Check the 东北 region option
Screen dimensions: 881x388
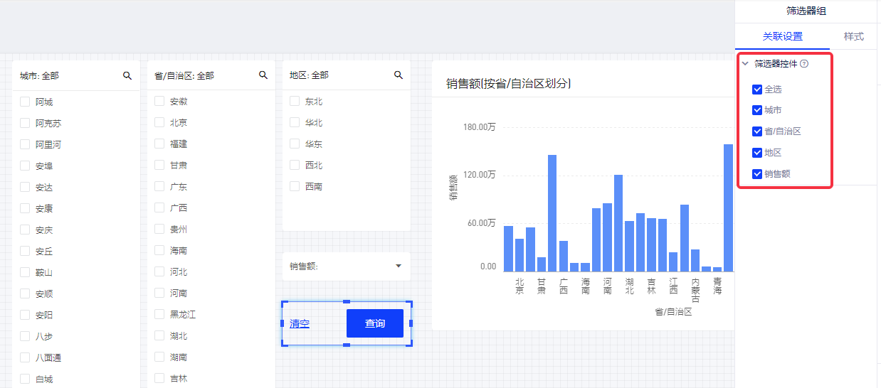coord(295,102)
